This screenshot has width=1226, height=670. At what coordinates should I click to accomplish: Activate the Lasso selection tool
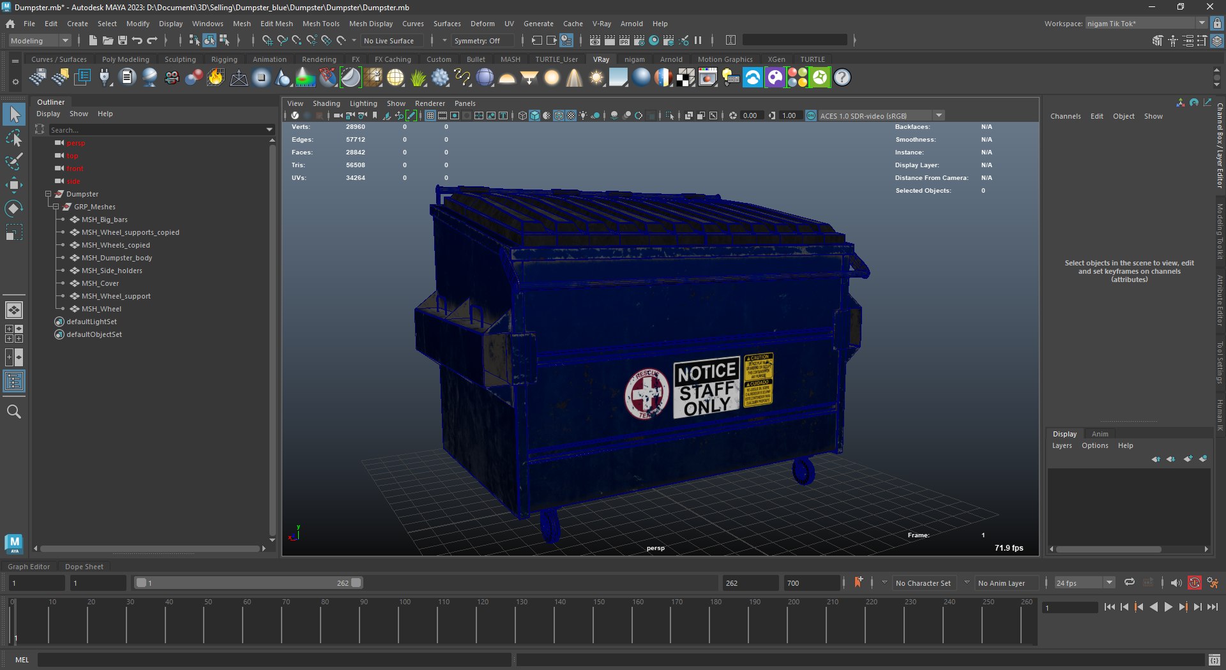pos(14,138)
